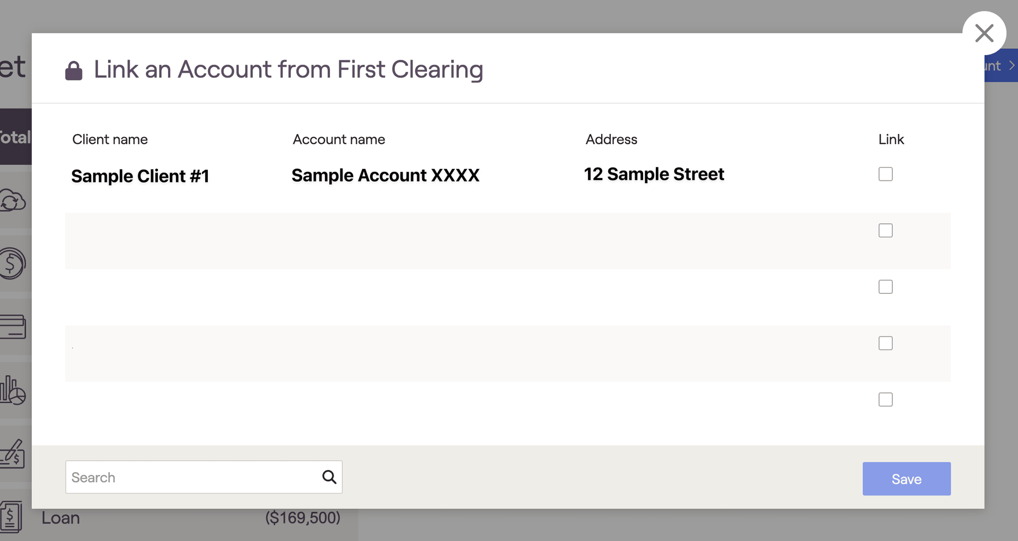Click the magnifier icon in search box
Image resolution: width=1018 pixels, height=541 pixels.
(329, 477)
